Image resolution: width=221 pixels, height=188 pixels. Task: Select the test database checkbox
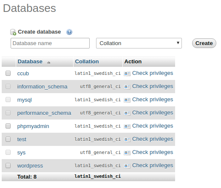click(8, 139)
